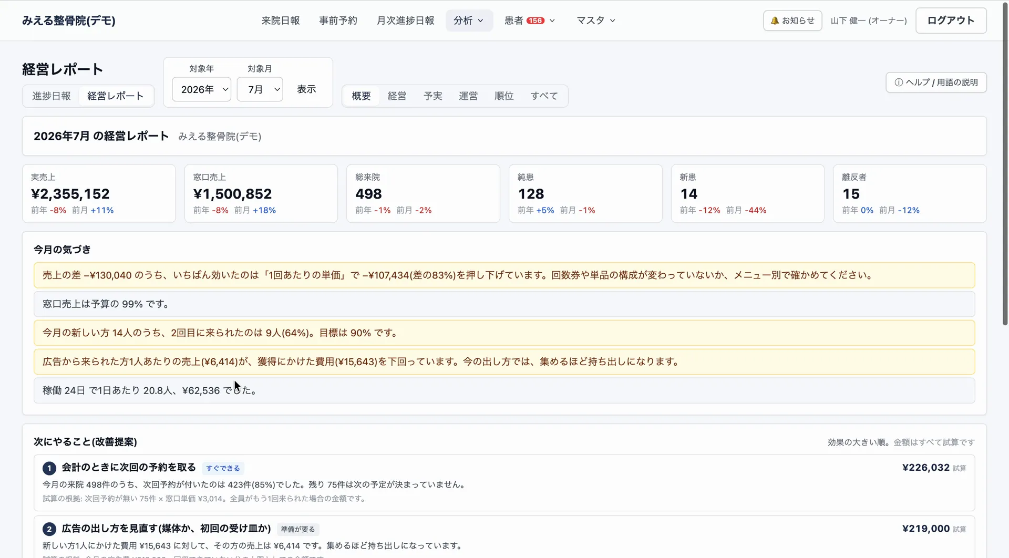Expand the マスタ menu
The image size is (1009, 558).
(x=596, y=20)
